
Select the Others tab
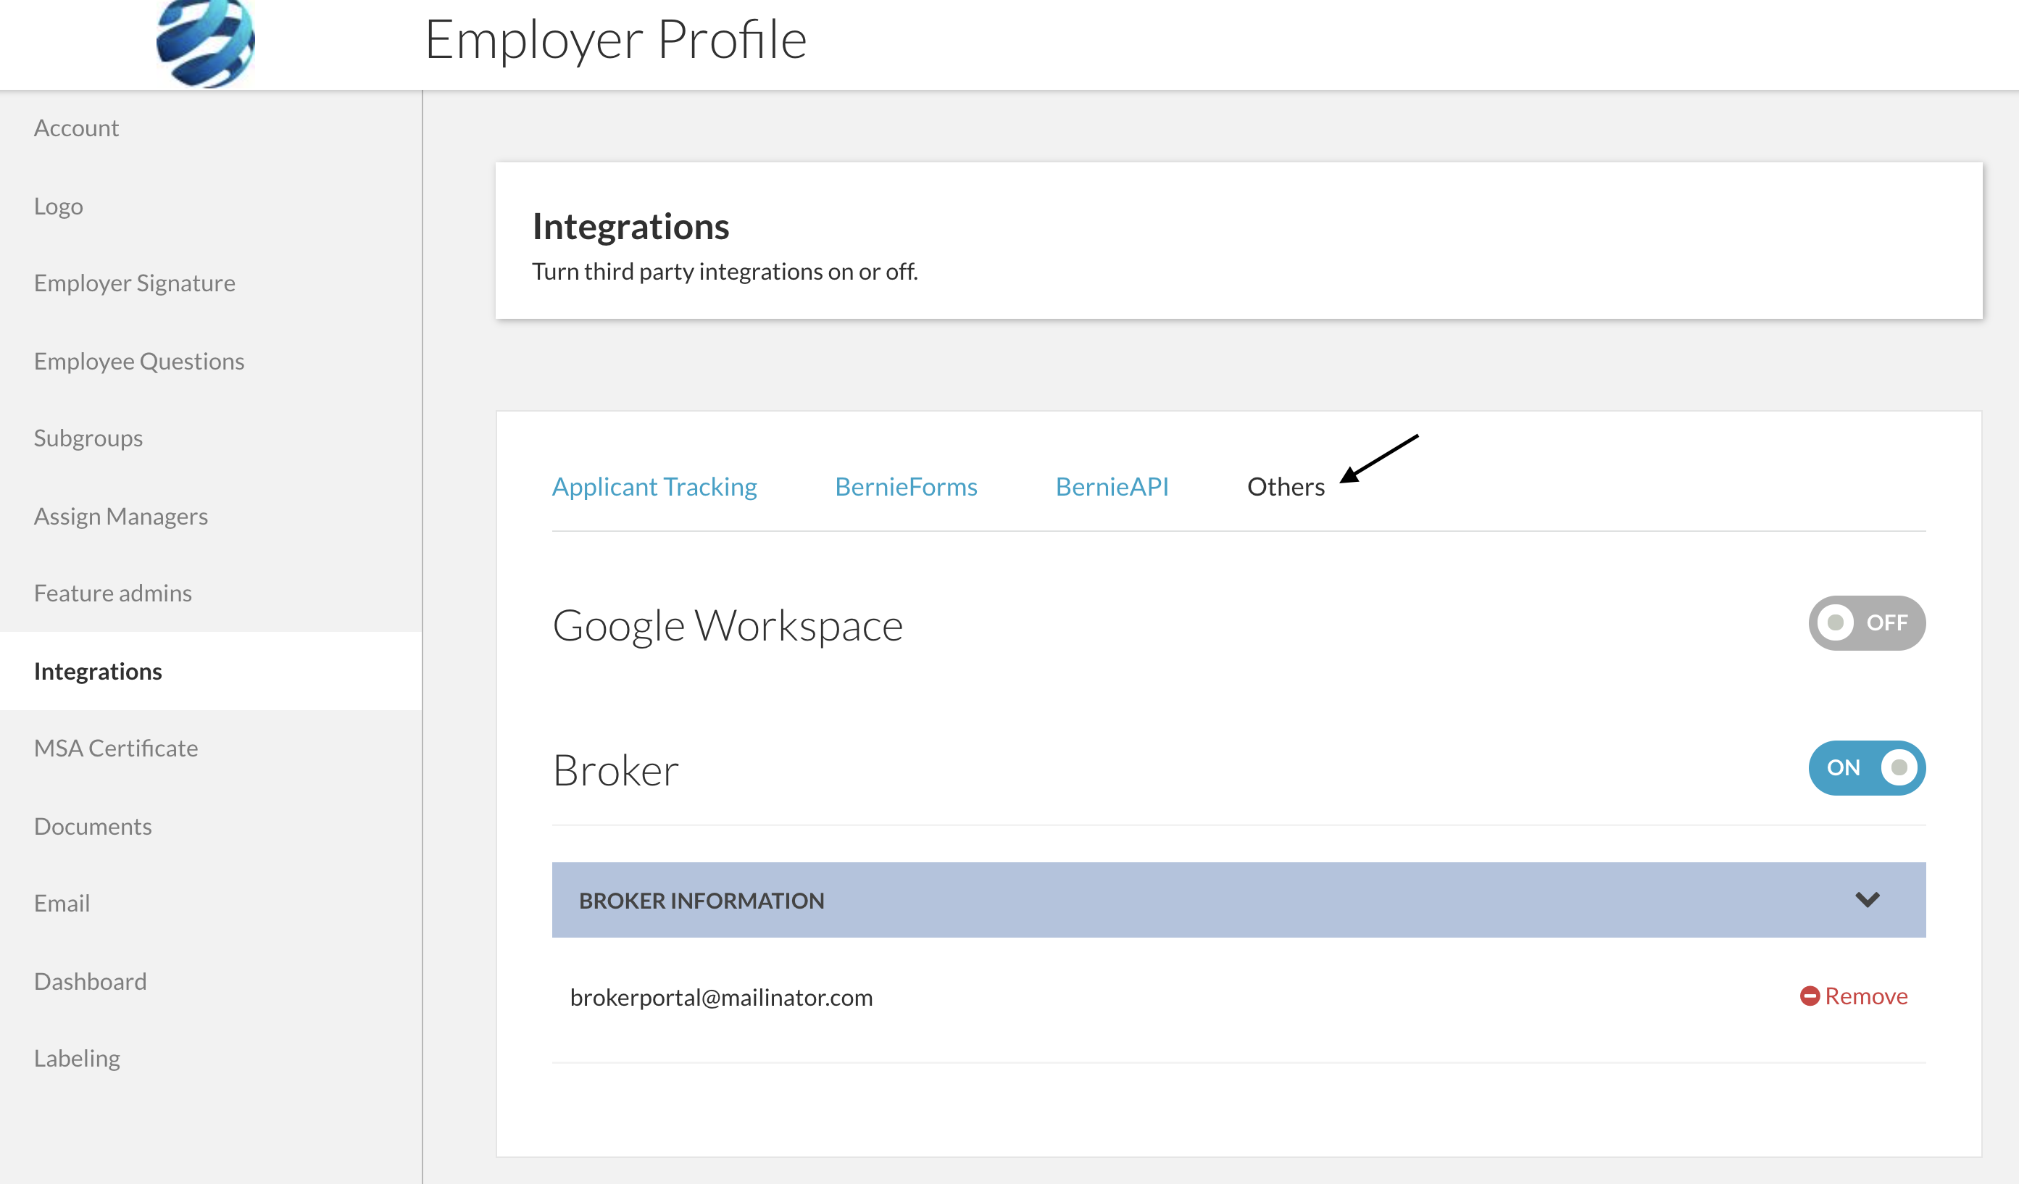(1286, 486)
